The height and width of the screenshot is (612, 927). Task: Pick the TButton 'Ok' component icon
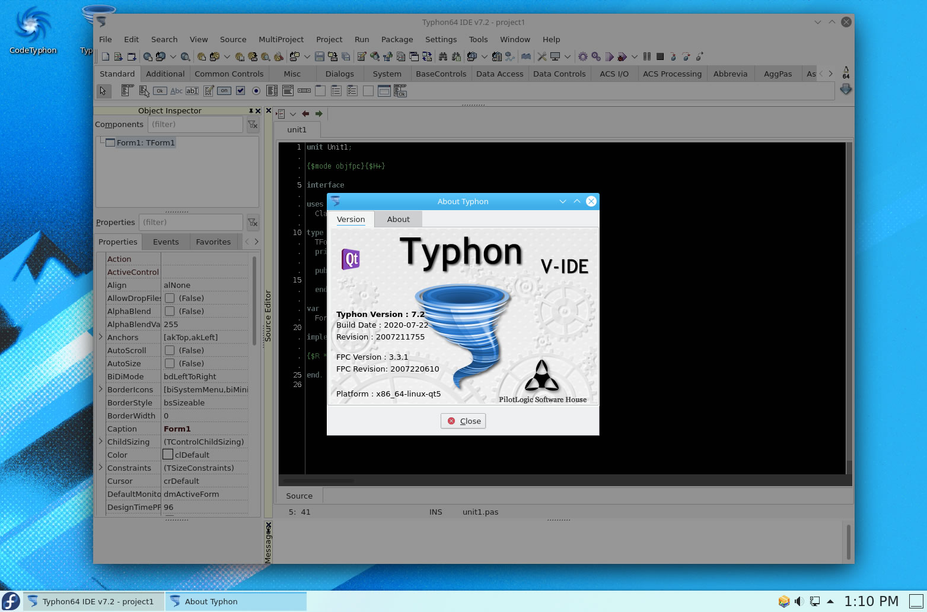coord(160,91)
